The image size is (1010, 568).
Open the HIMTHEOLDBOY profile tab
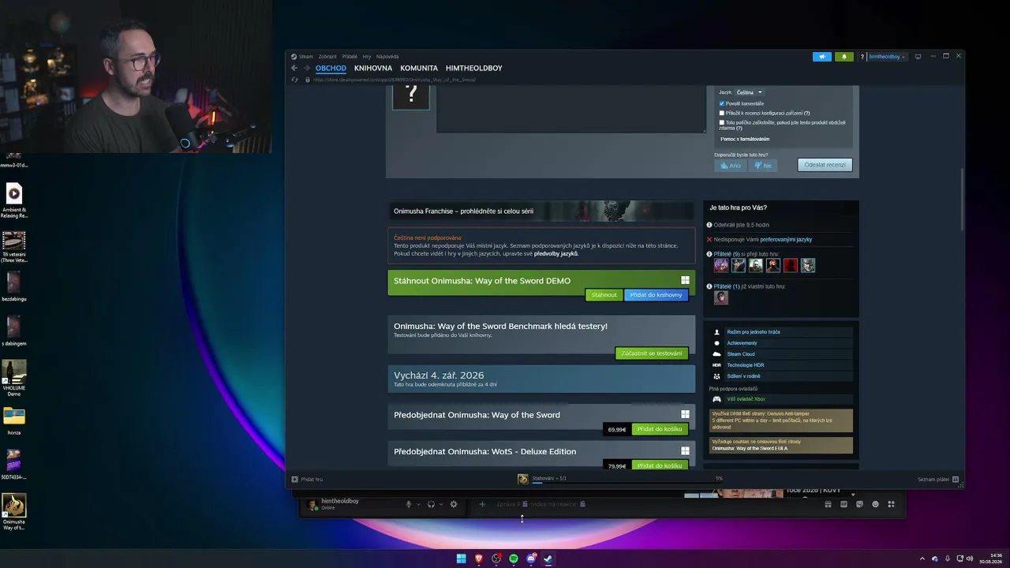click(x=474, y=68)
